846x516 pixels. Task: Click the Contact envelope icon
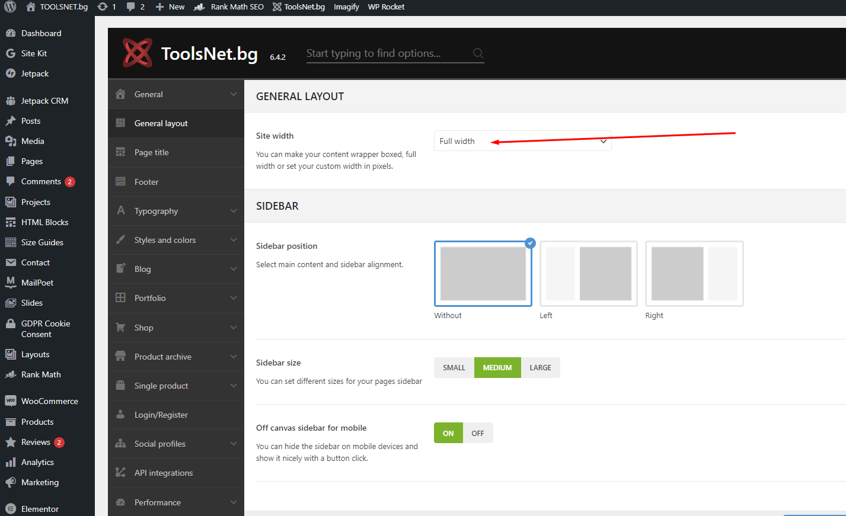click(11, 262)
